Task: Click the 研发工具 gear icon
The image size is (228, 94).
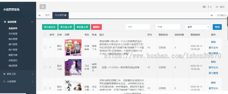Action: 4,74
